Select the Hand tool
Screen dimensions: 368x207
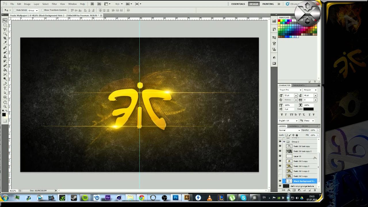[x=5, y=102]
